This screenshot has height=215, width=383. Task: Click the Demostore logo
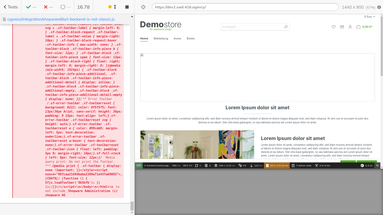point(161,25)
